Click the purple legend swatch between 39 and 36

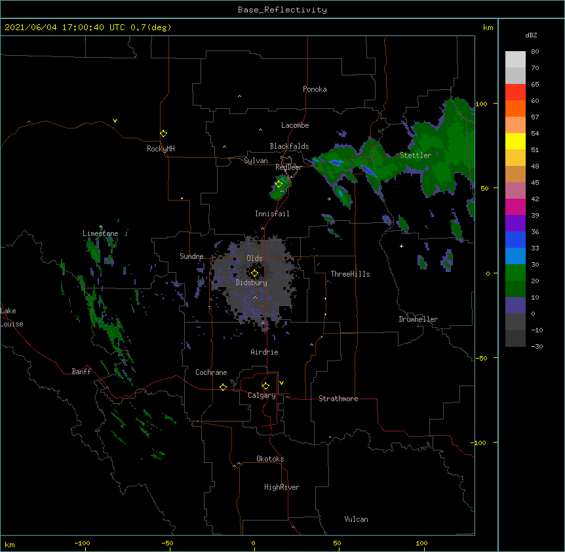[x=515, y=224]
